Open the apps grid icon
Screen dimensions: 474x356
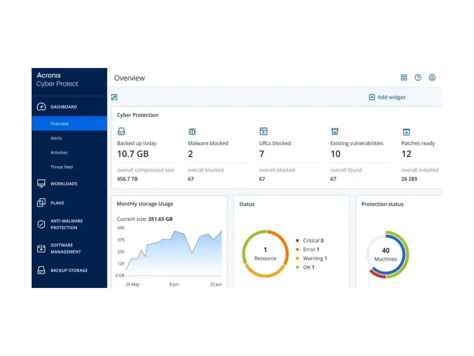coord(404,78)
